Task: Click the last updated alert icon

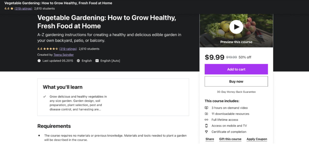Action: coord(39,61)
